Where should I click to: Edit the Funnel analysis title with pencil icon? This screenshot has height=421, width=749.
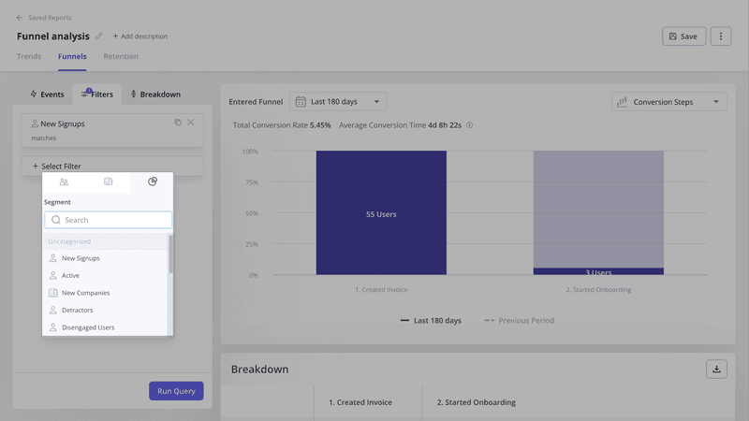pos(99,36)
